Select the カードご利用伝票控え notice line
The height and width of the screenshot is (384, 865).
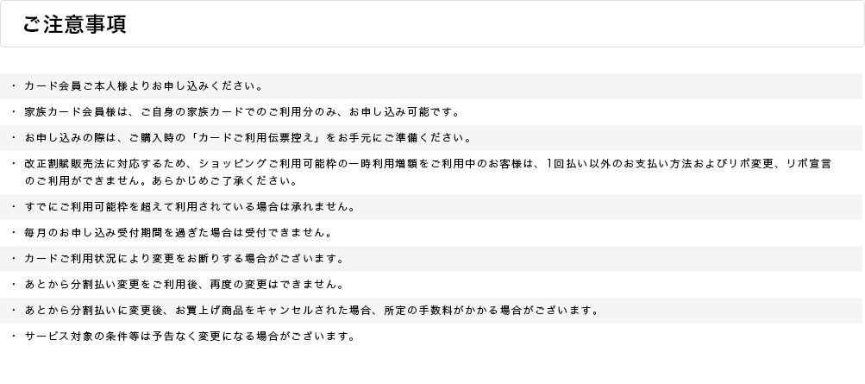point(431,138)
